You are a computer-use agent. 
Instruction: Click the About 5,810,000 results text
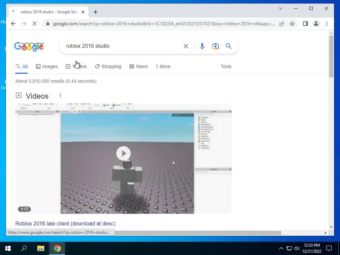[x=56, y=81]
